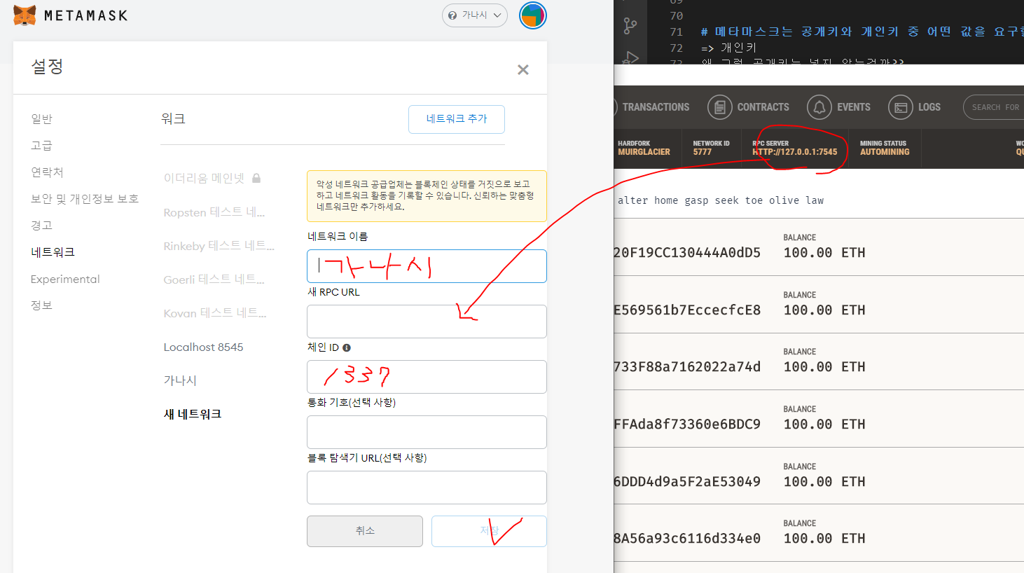Click Ganache LOGS terminal icon
This screenshot has width=1024, height=573.
pyautogui.click(x=901, y=107)
